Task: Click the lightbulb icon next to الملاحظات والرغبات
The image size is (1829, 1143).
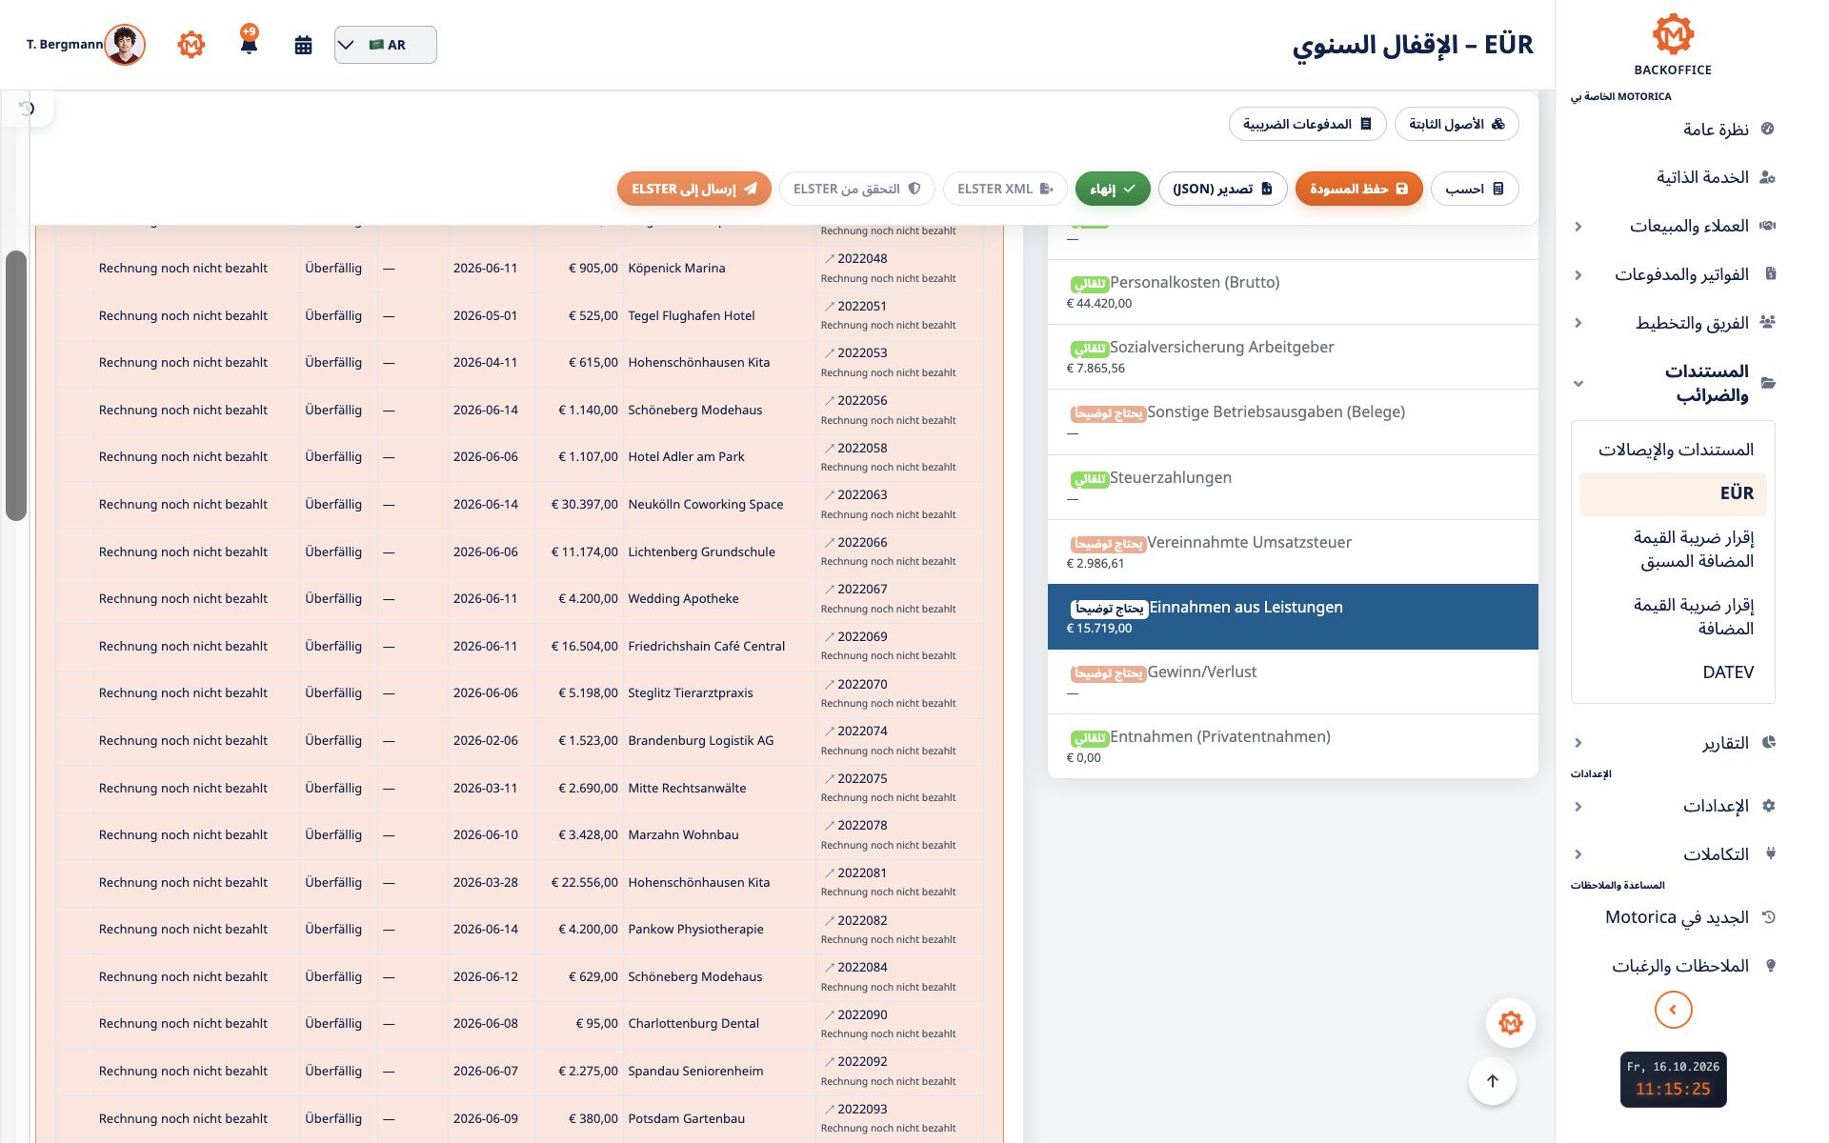Action: (1770, 966)
